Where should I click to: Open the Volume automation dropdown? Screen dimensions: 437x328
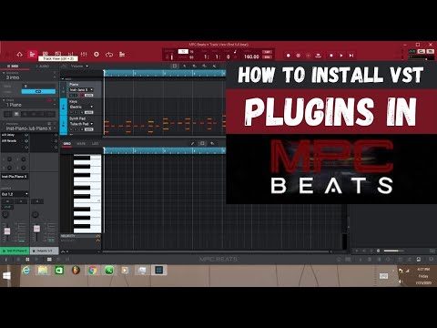pos(79,66)
